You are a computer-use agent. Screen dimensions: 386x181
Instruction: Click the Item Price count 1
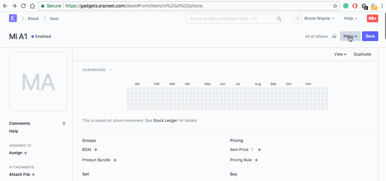pyautogui.click(x=252, y=150)
